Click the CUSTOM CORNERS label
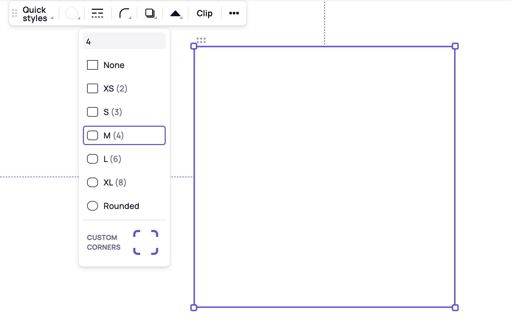This screenshot has width=511, height=326. pyautogui.click(x=104, y=242)
